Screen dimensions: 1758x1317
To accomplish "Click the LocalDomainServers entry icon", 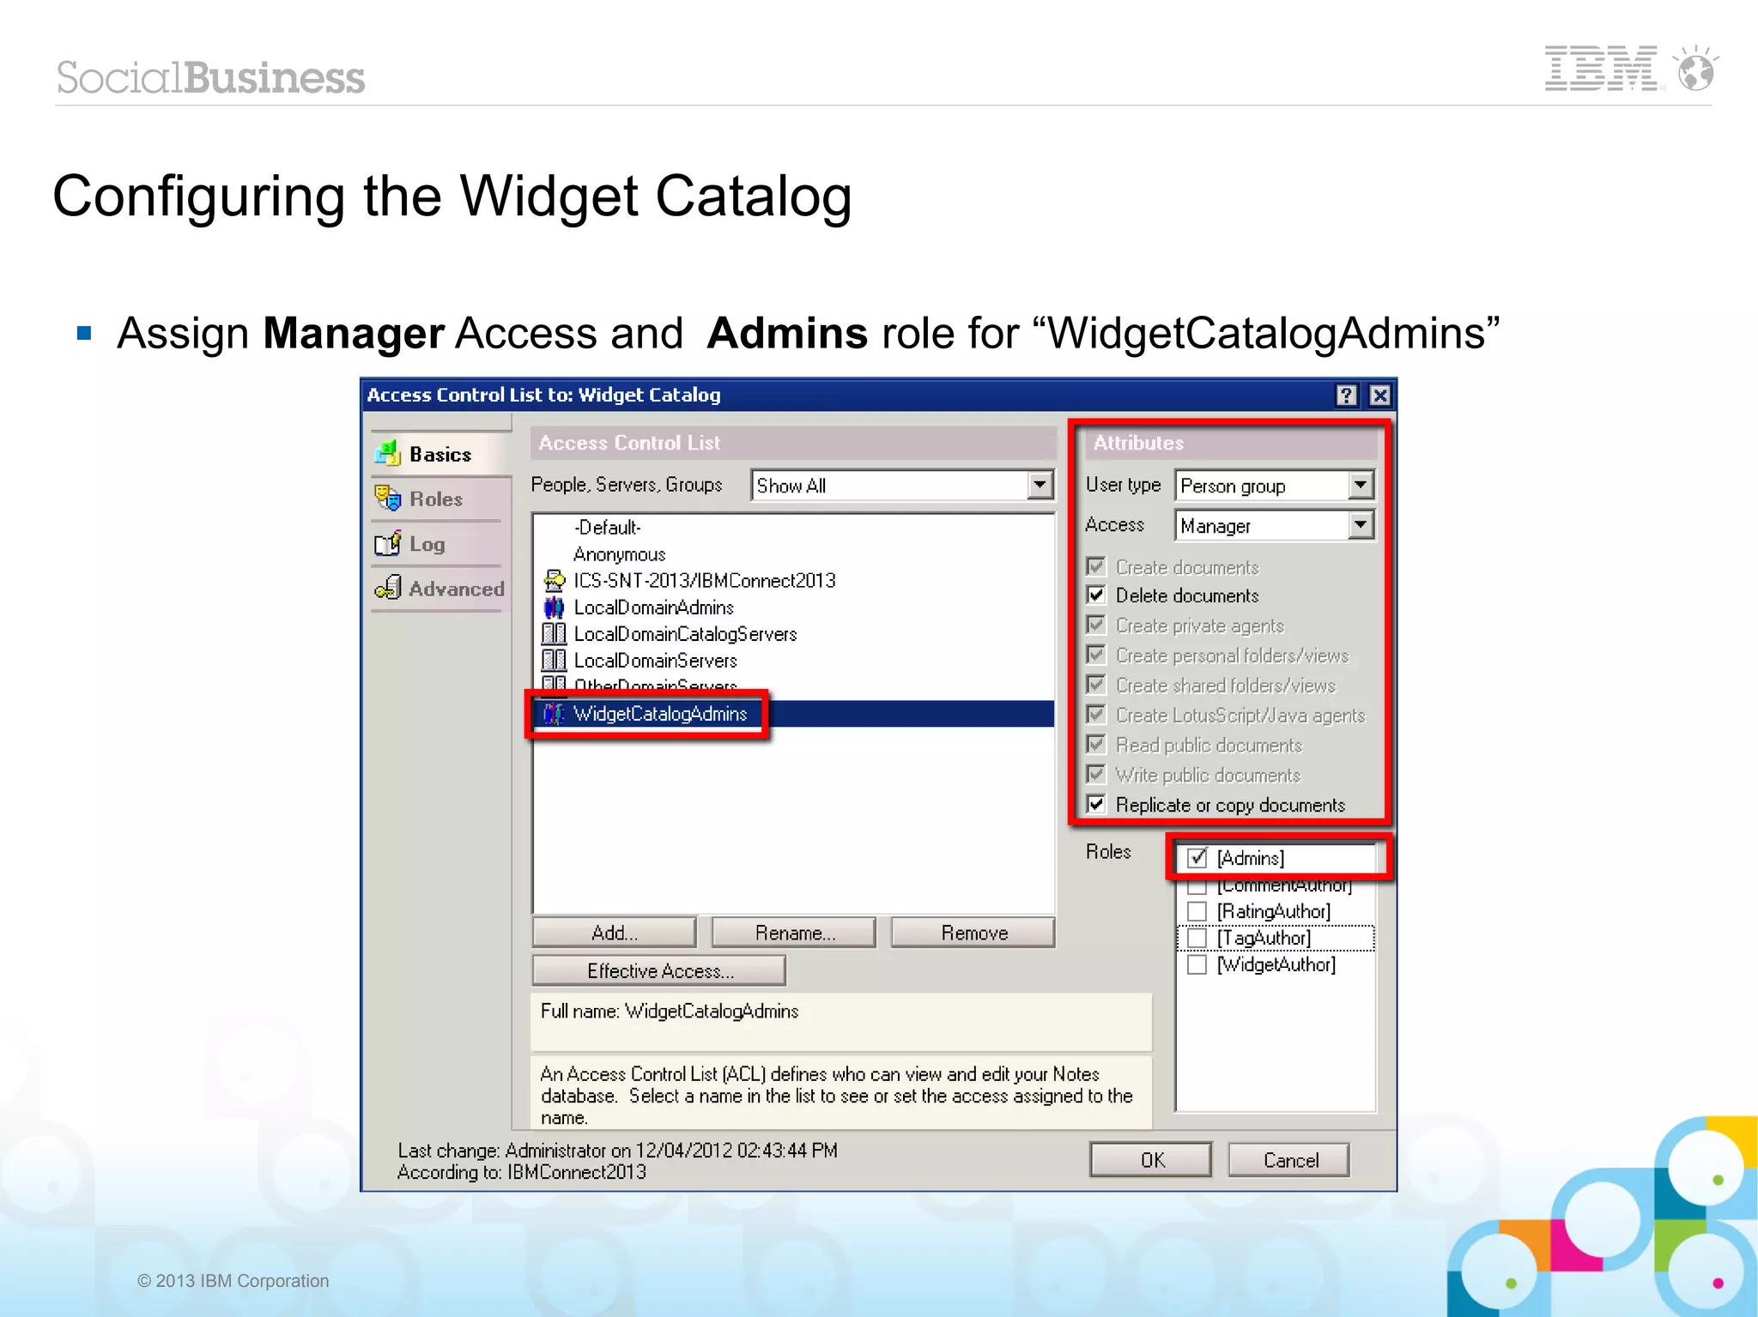I will click(555, 661).
